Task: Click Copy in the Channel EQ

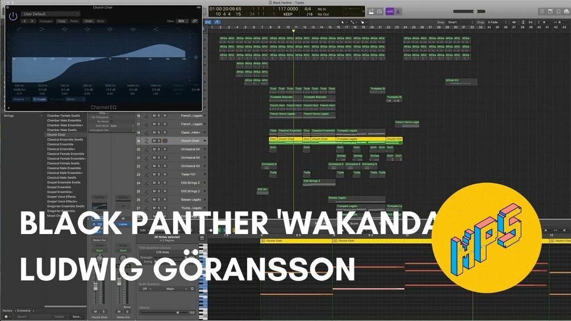Action: 62,21
